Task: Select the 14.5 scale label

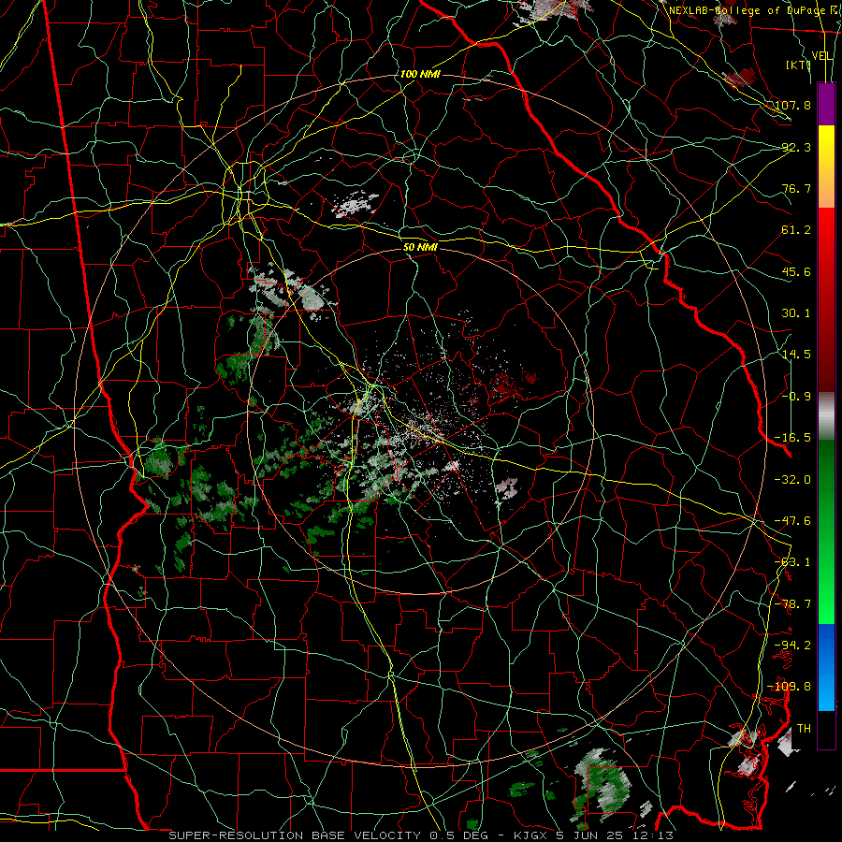Action: pyautogui.click(x=796, y=355)
